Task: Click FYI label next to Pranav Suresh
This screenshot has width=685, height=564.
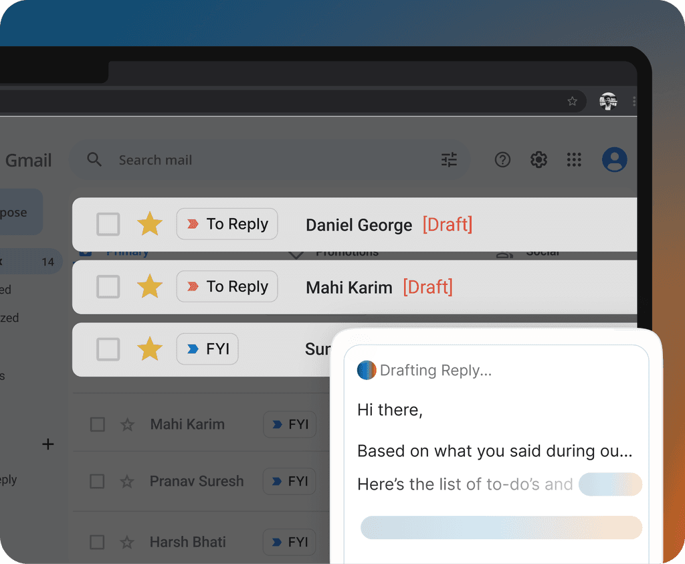Action: [289, 482]
